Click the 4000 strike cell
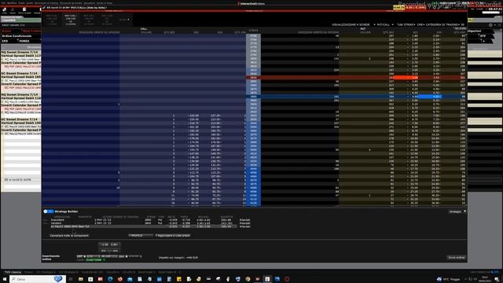Viewport: 503px width, 283px height. (x=253, y=149)
